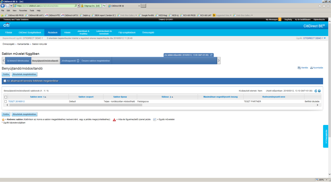Screen dimensions: 331x182
Task: Open the Delphi uj bookmark
Action: pyautogui.click(x=85, y=15)
